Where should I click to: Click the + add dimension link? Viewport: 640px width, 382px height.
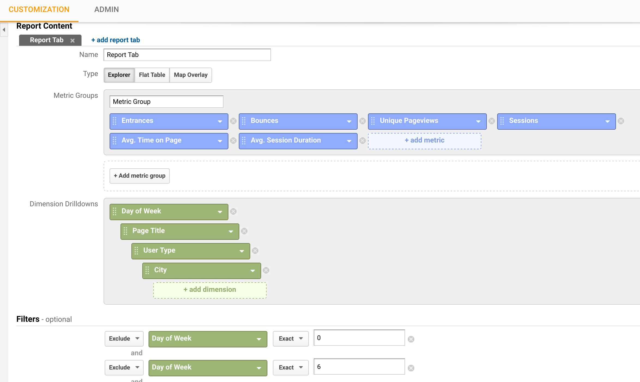click(210, 289)
